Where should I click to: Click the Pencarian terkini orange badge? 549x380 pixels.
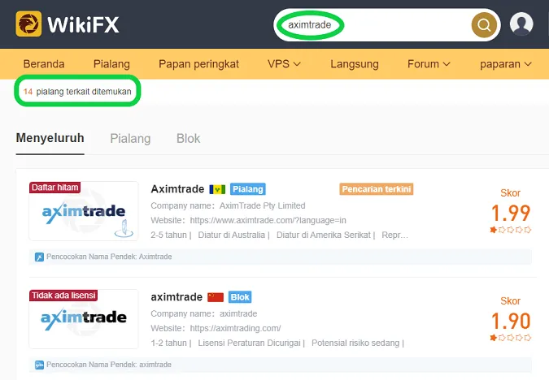tap(377, 189)
